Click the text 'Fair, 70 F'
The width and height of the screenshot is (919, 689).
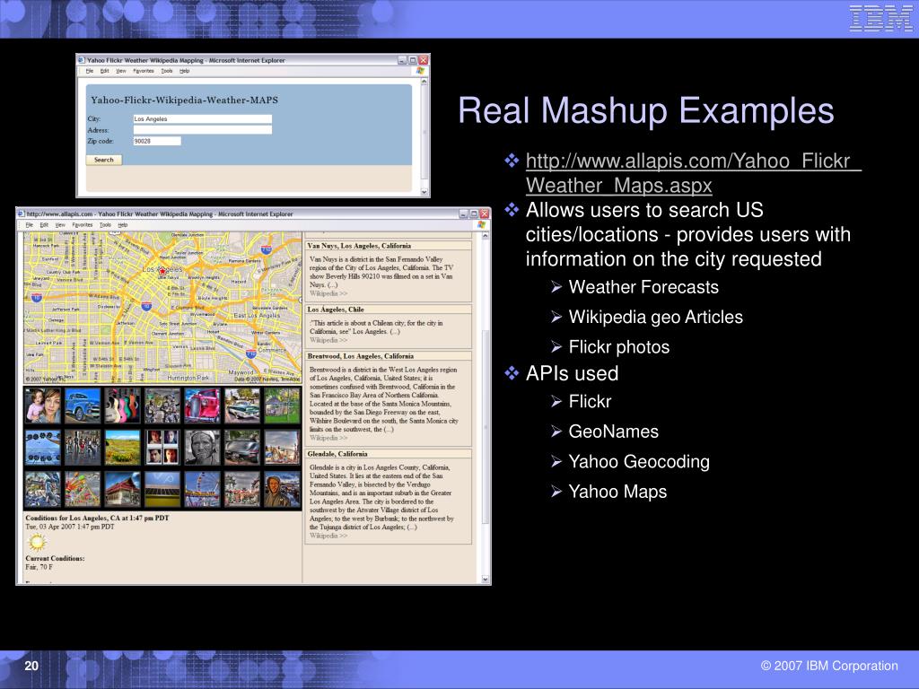(x=39, y=567)
